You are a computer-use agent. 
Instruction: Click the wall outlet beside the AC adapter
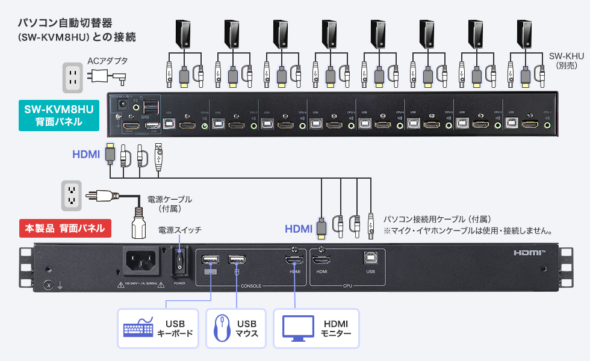click(73, 78)
